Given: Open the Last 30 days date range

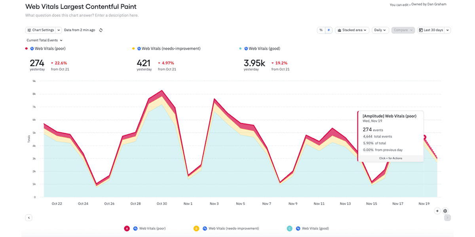Looking at the screenshot, I should click(434, 30).
